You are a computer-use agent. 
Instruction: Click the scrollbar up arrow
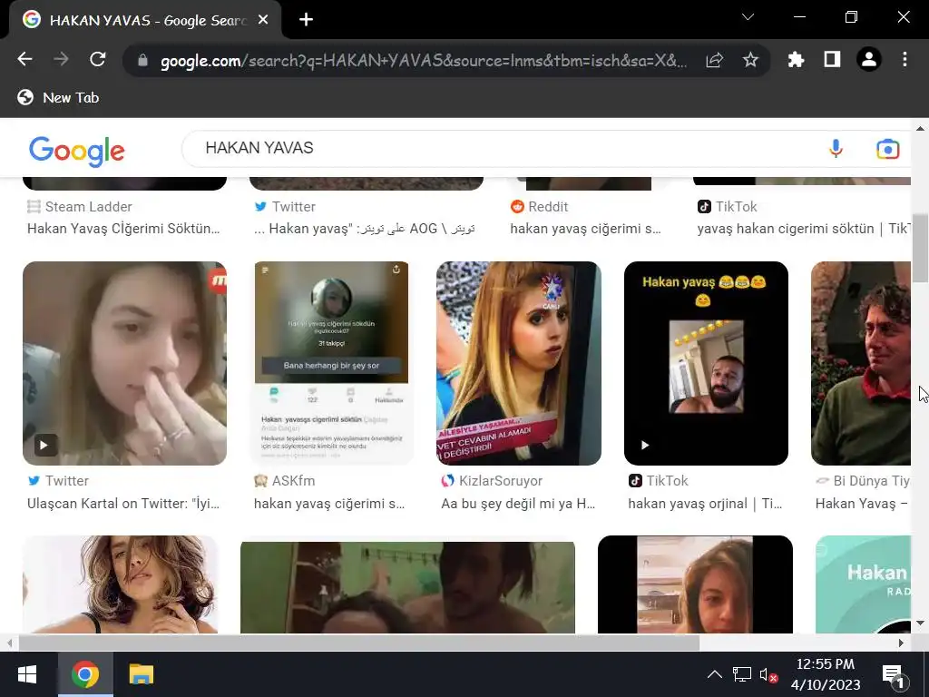(920, 127)
